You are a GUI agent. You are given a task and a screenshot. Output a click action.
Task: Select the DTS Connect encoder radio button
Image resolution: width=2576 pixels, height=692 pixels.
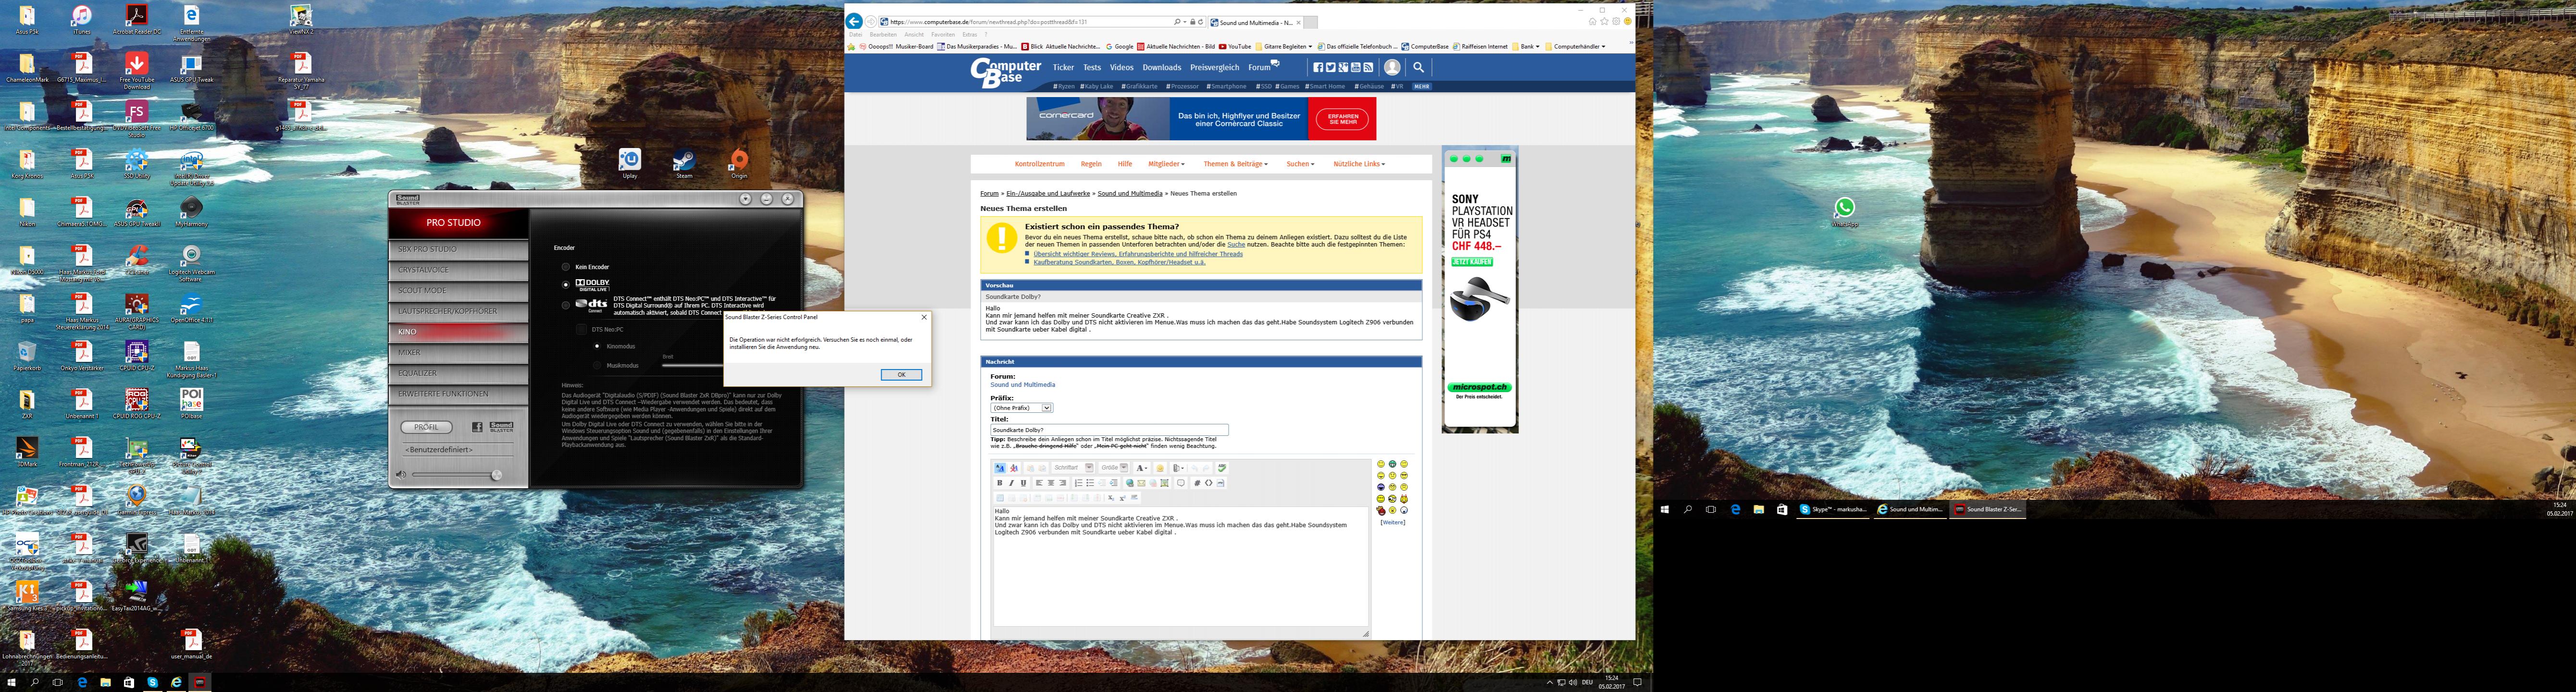[566, 305]
